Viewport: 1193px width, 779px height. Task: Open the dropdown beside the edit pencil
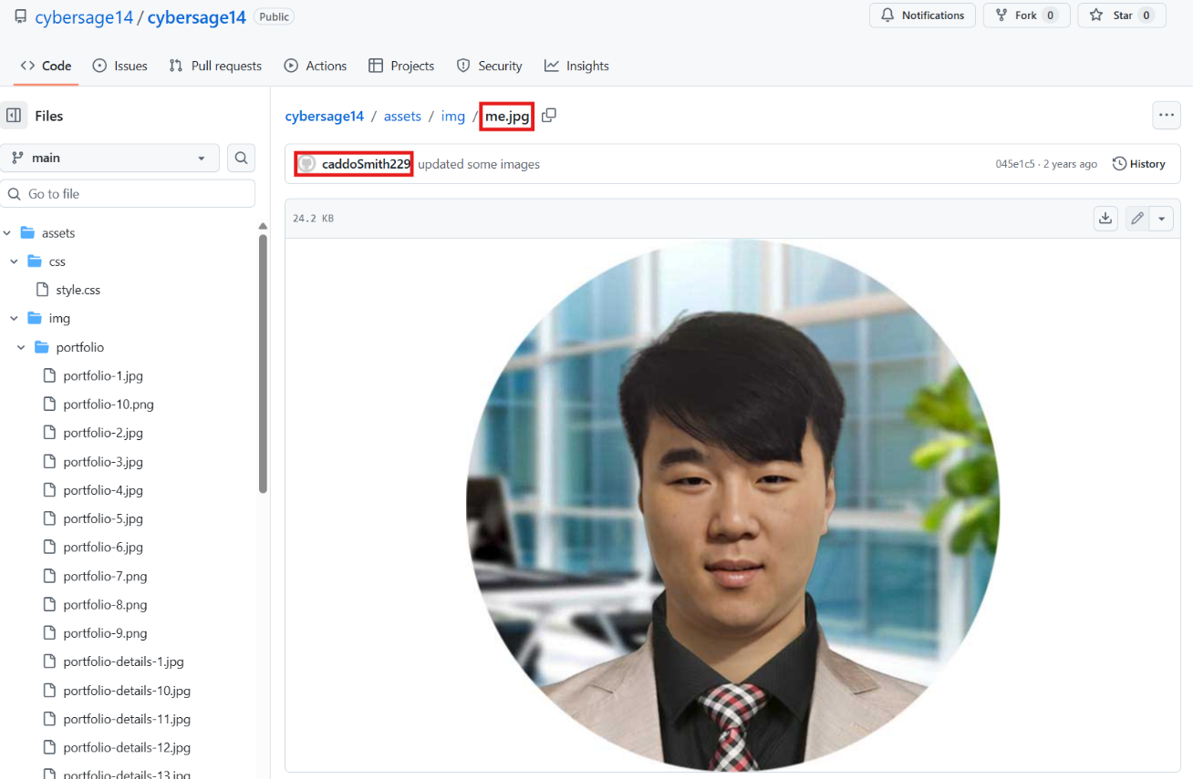click(x=1161, y=218)
